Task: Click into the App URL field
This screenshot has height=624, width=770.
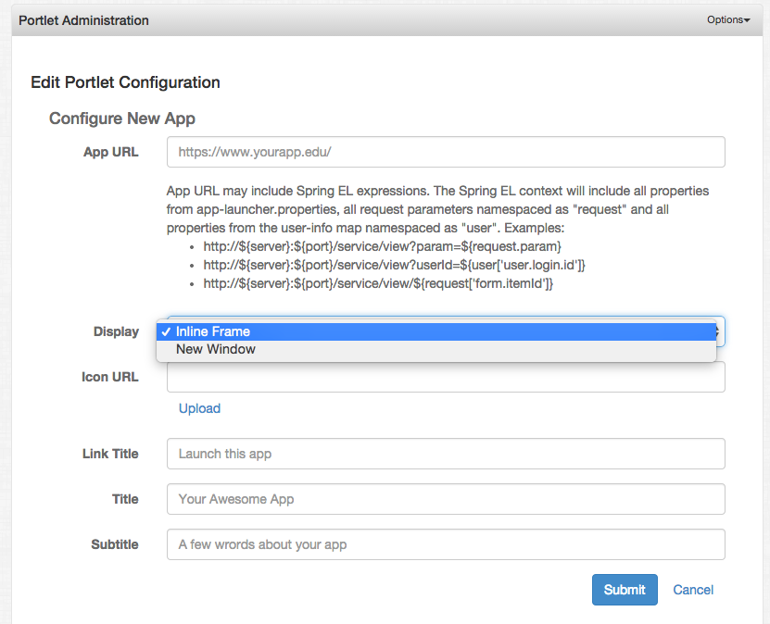Action: (445, 152)
